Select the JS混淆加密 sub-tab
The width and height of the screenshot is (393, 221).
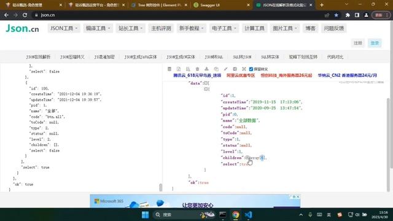[104, 57]
